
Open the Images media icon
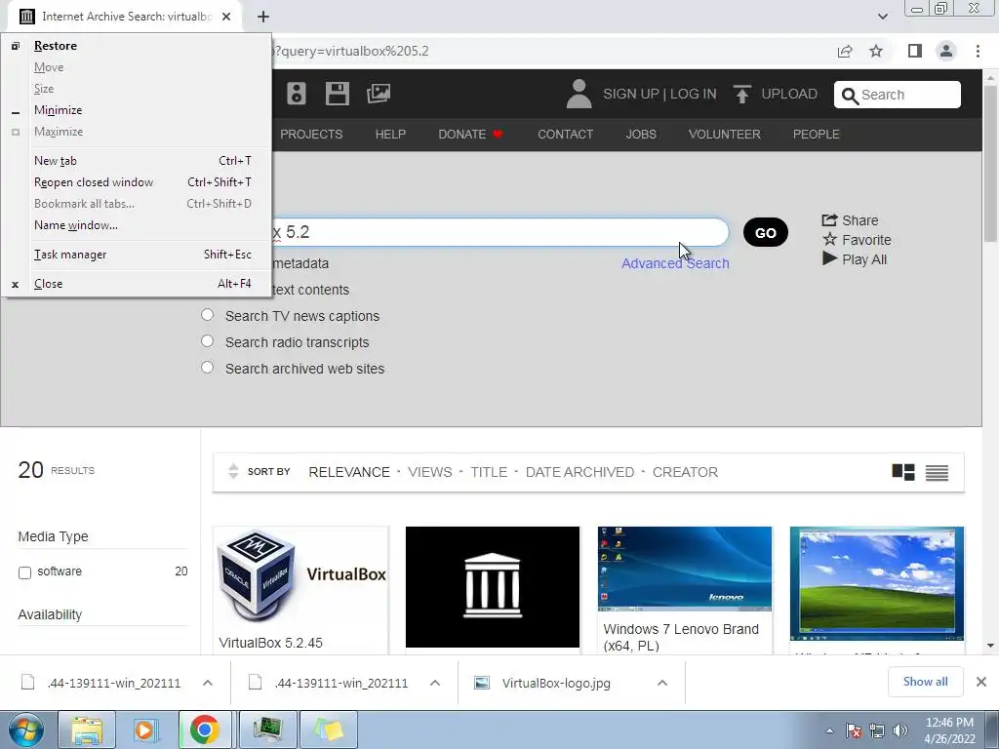379,94
